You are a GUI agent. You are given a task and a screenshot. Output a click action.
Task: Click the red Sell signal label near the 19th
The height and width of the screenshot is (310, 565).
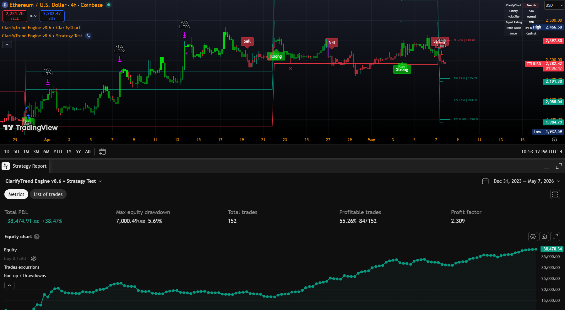click(x=247, y=41)
